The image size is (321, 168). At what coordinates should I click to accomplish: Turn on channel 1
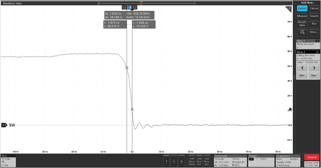click(166, 161)
